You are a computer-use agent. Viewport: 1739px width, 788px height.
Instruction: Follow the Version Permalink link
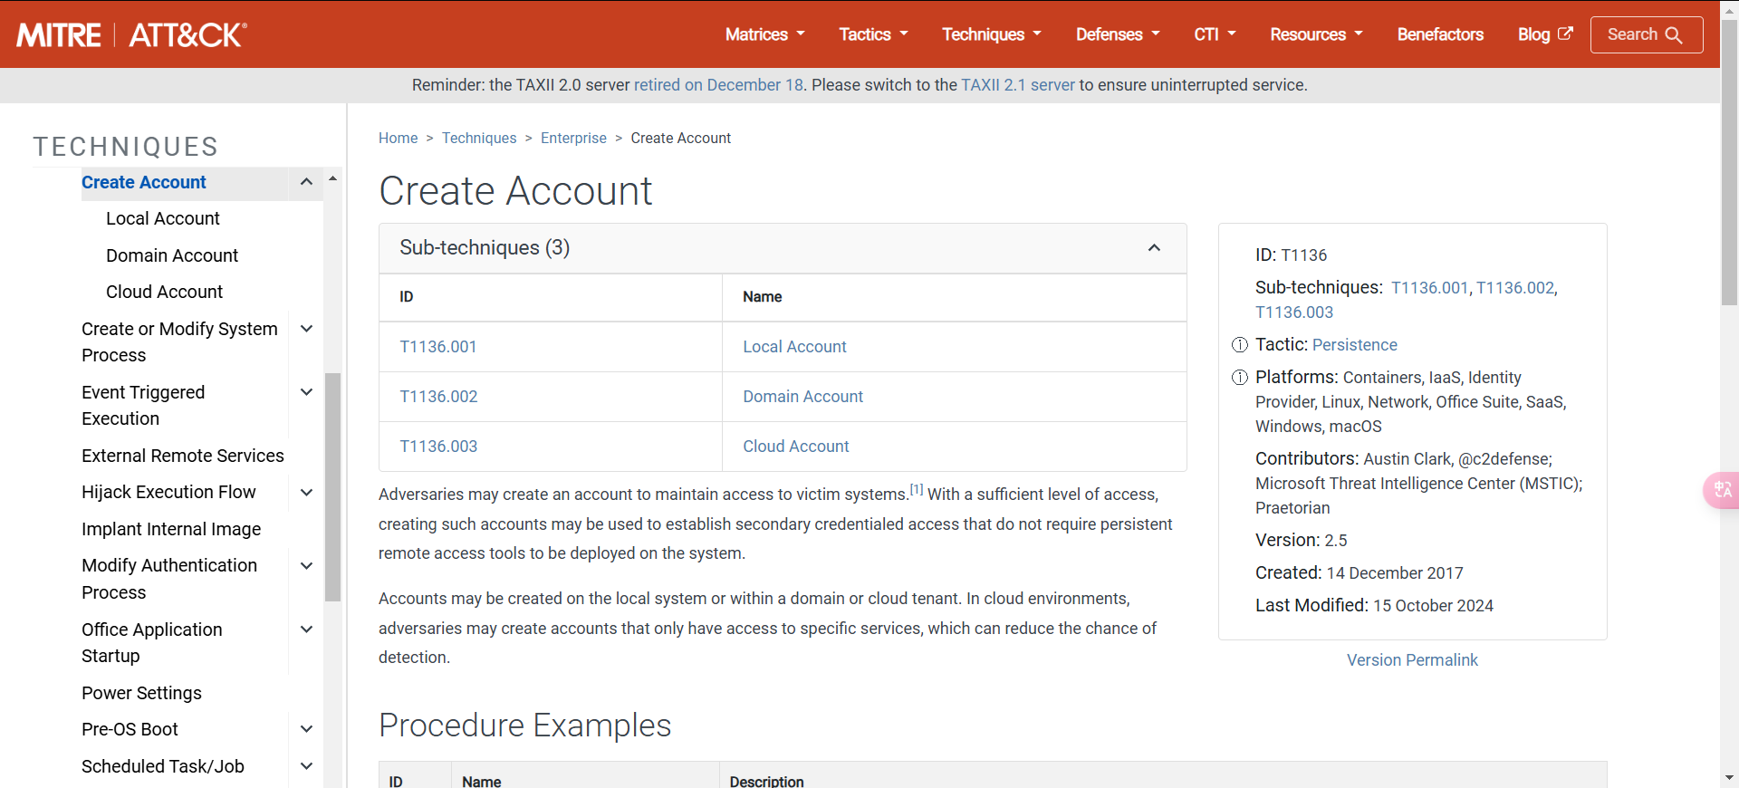[1412, 660]
